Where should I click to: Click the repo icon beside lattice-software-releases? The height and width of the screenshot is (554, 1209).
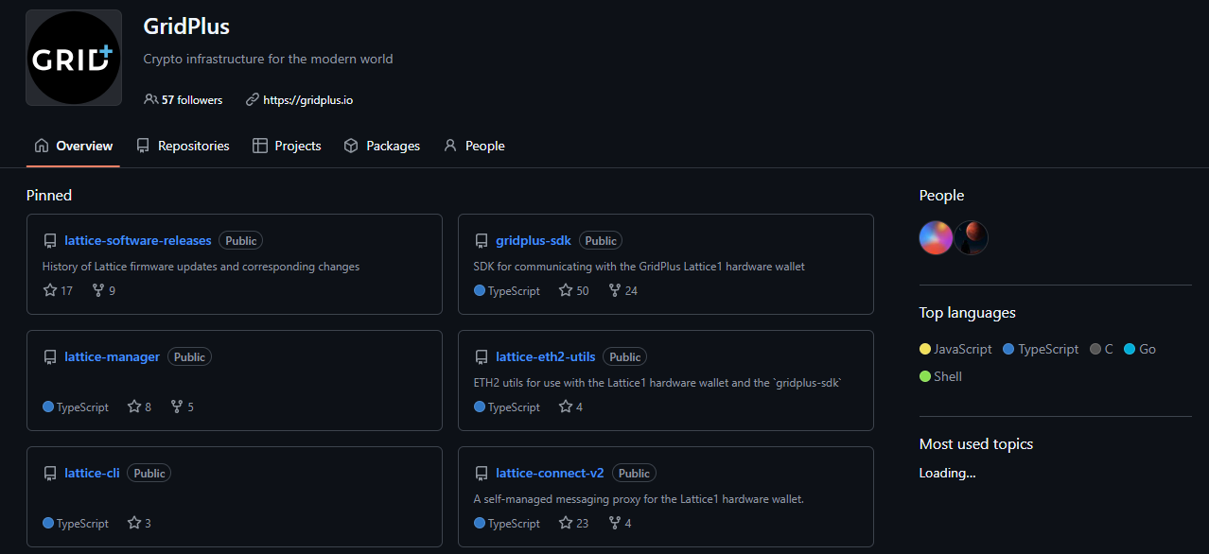50,241
